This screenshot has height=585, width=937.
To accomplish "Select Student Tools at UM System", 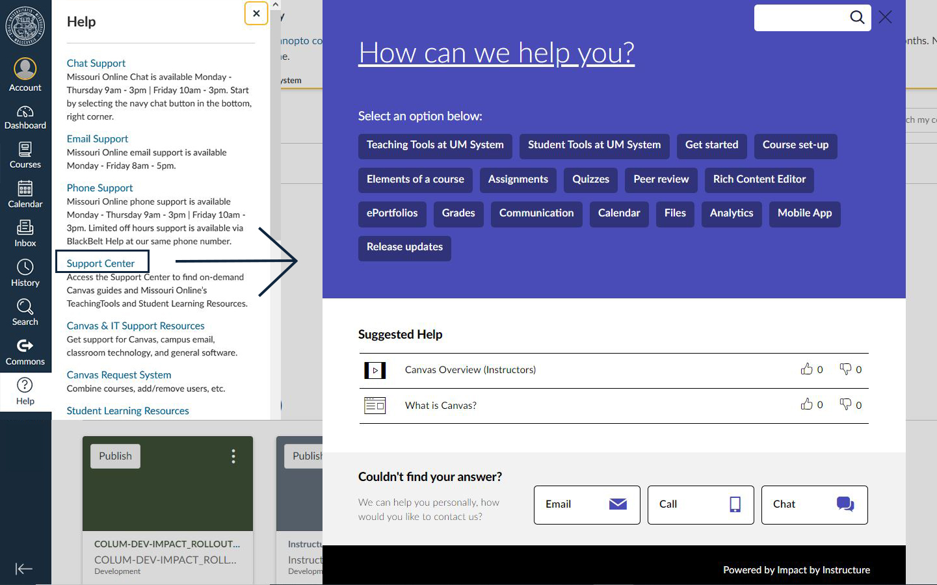I will pos(594,146).
